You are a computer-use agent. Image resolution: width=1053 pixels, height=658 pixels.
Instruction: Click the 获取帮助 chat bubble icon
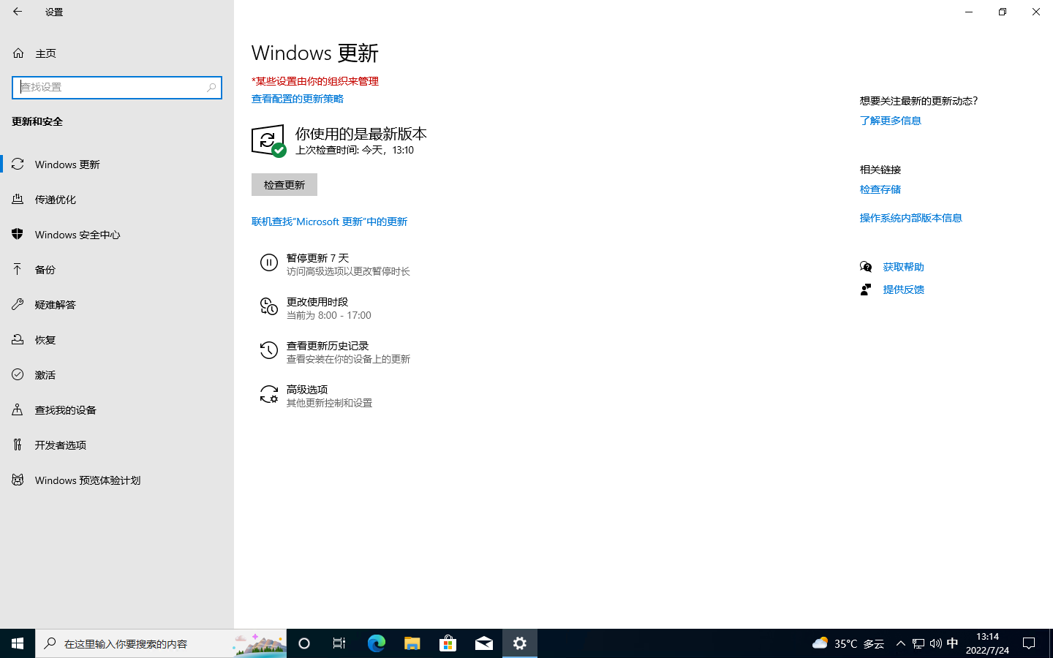pyautogui.click(x=866, y=267)
